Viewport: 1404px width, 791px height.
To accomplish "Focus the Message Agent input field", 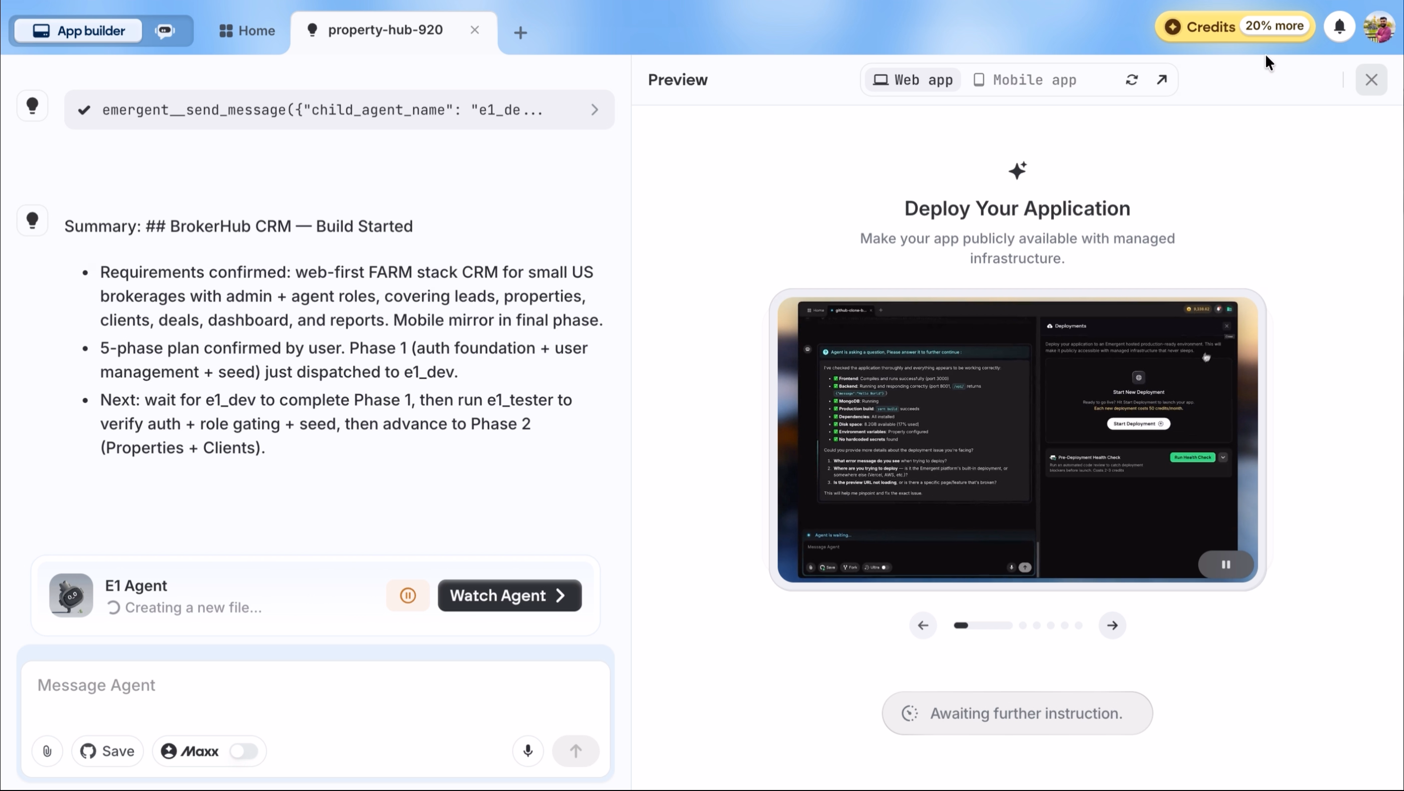I will pyautogui.click(x=315, y=685).
